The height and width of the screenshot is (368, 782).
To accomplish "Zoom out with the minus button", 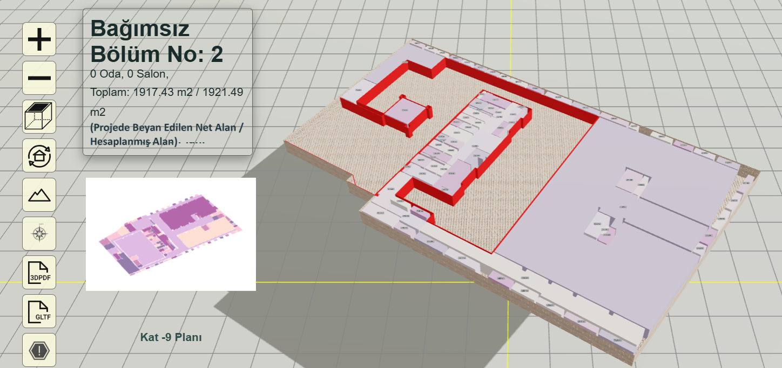I will tap(39, 78).
